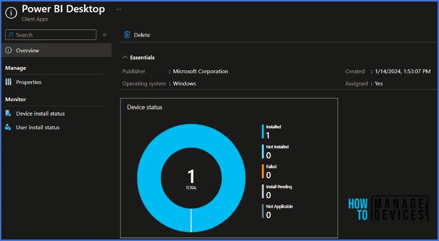439x241 pixels.
Task: Click the Overview info icon
Action: point(9,50)
